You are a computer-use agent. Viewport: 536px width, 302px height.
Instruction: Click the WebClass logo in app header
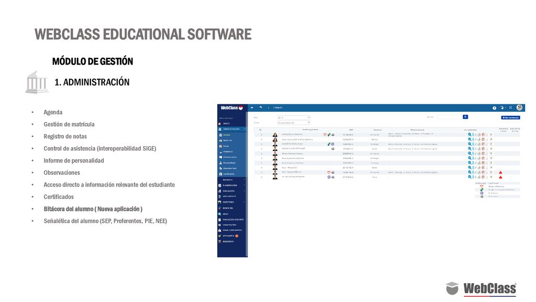point(231,107)
